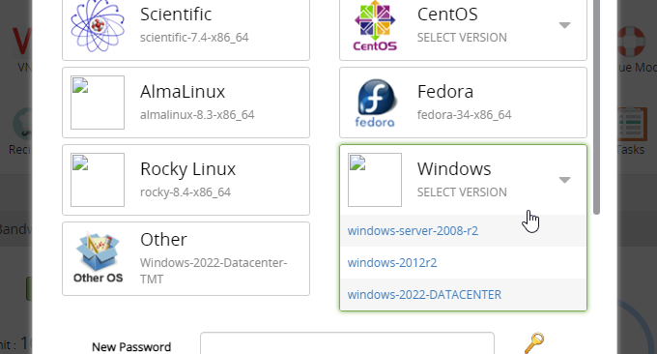Click almalinux-8.3-x86_64 template text
This screenshot has height=354, width=657.
click(197, 115)
